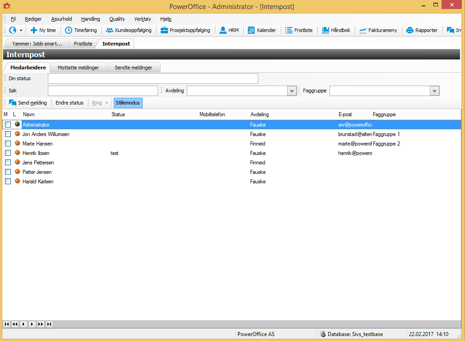The image size is (465, 341).
Task: Expand the Faggruppe dropdown
Action: click(x=434, y=91)
